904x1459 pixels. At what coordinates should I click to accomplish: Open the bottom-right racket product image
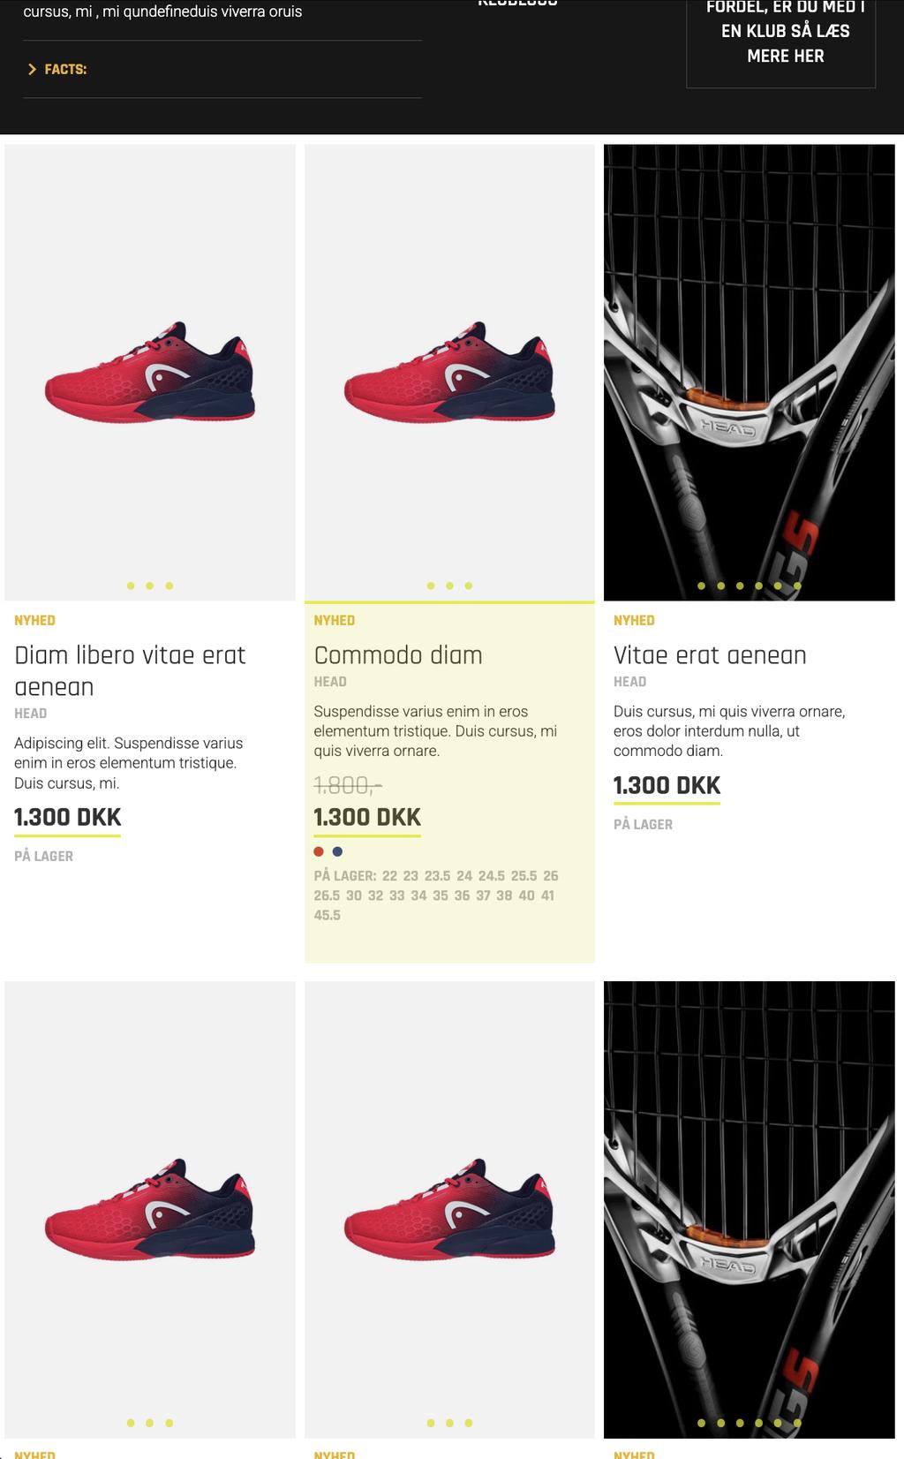coord(750,1209)
